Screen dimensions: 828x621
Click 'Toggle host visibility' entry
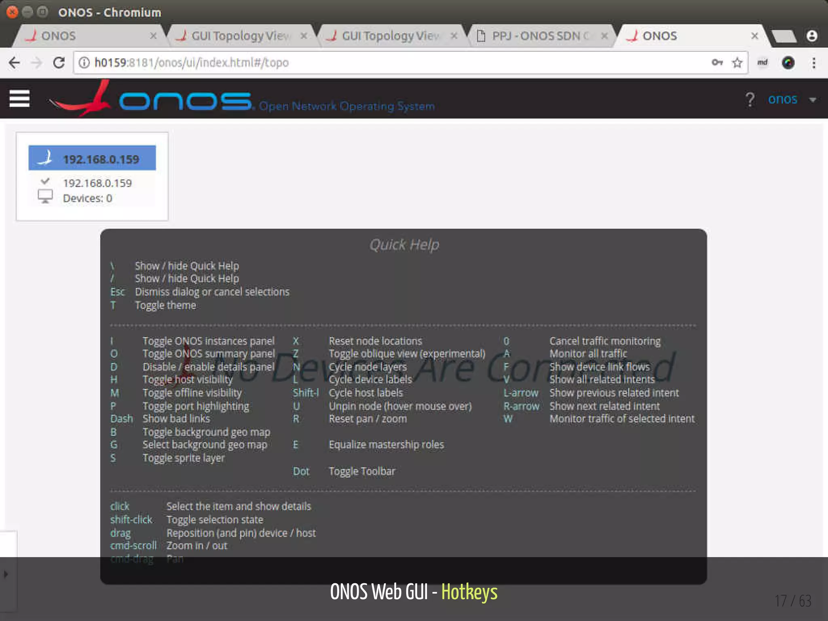(x=188, y=379)
